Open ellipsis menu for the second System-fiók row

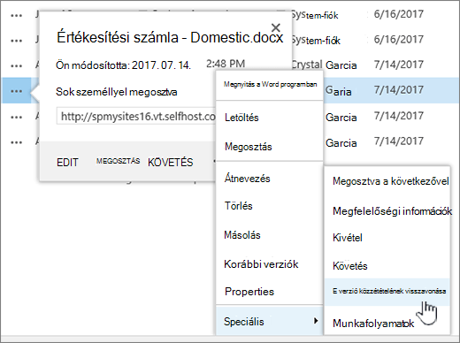(16, 41)
